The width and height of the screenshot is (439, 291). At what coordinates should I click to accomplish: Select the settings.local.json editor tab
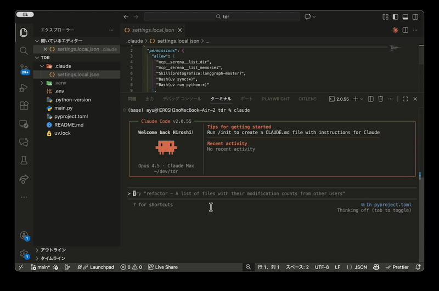153,30
